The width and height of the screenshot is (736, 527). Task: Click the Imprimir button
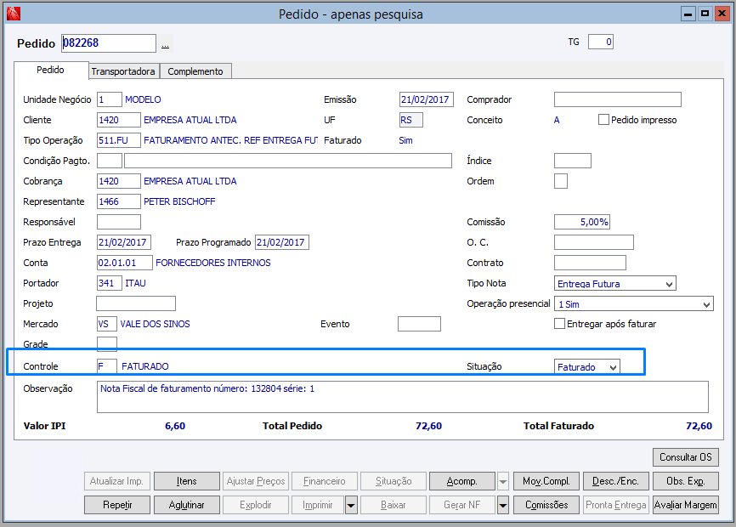318,506
